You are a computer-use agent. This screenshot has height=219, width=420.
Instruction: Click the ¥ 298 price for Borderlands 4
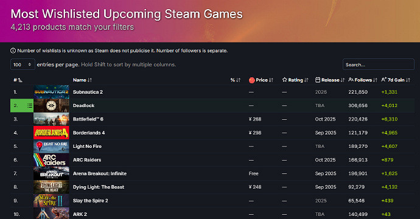255,133
